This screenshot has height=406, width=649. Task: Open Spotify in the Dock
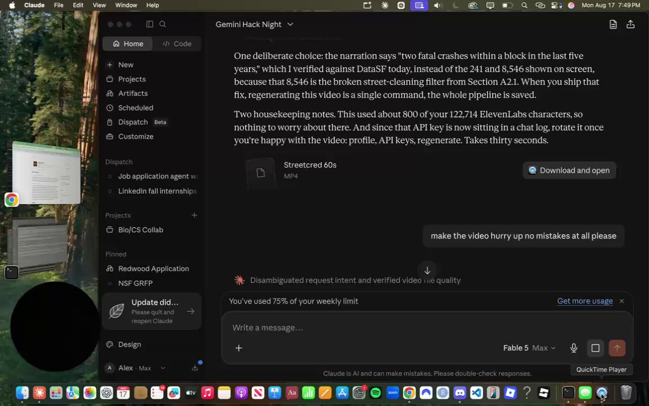pos(375,392)
